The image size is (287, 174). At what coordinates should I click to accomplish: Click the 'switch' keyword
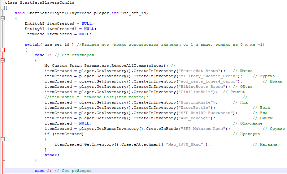(32, 45)
